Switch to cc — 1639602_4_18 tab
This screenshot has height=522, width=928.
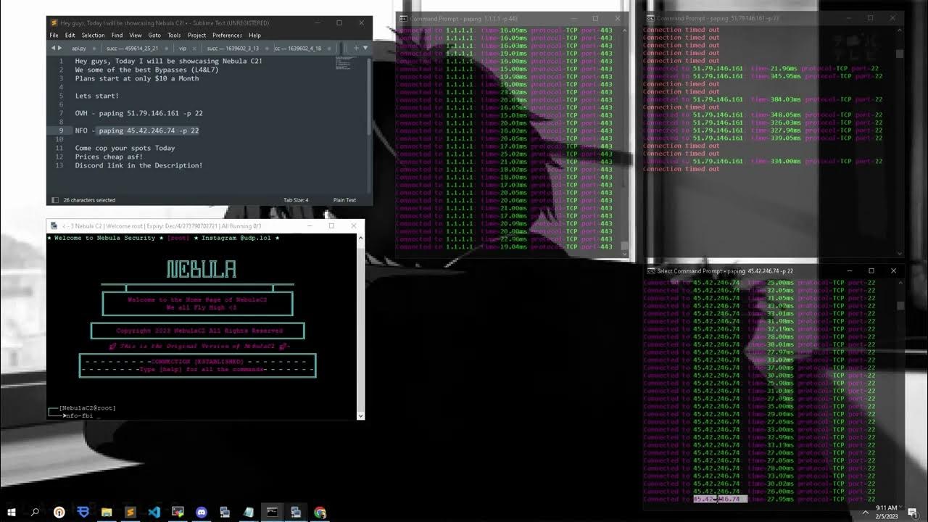click(x=297, y=49)
